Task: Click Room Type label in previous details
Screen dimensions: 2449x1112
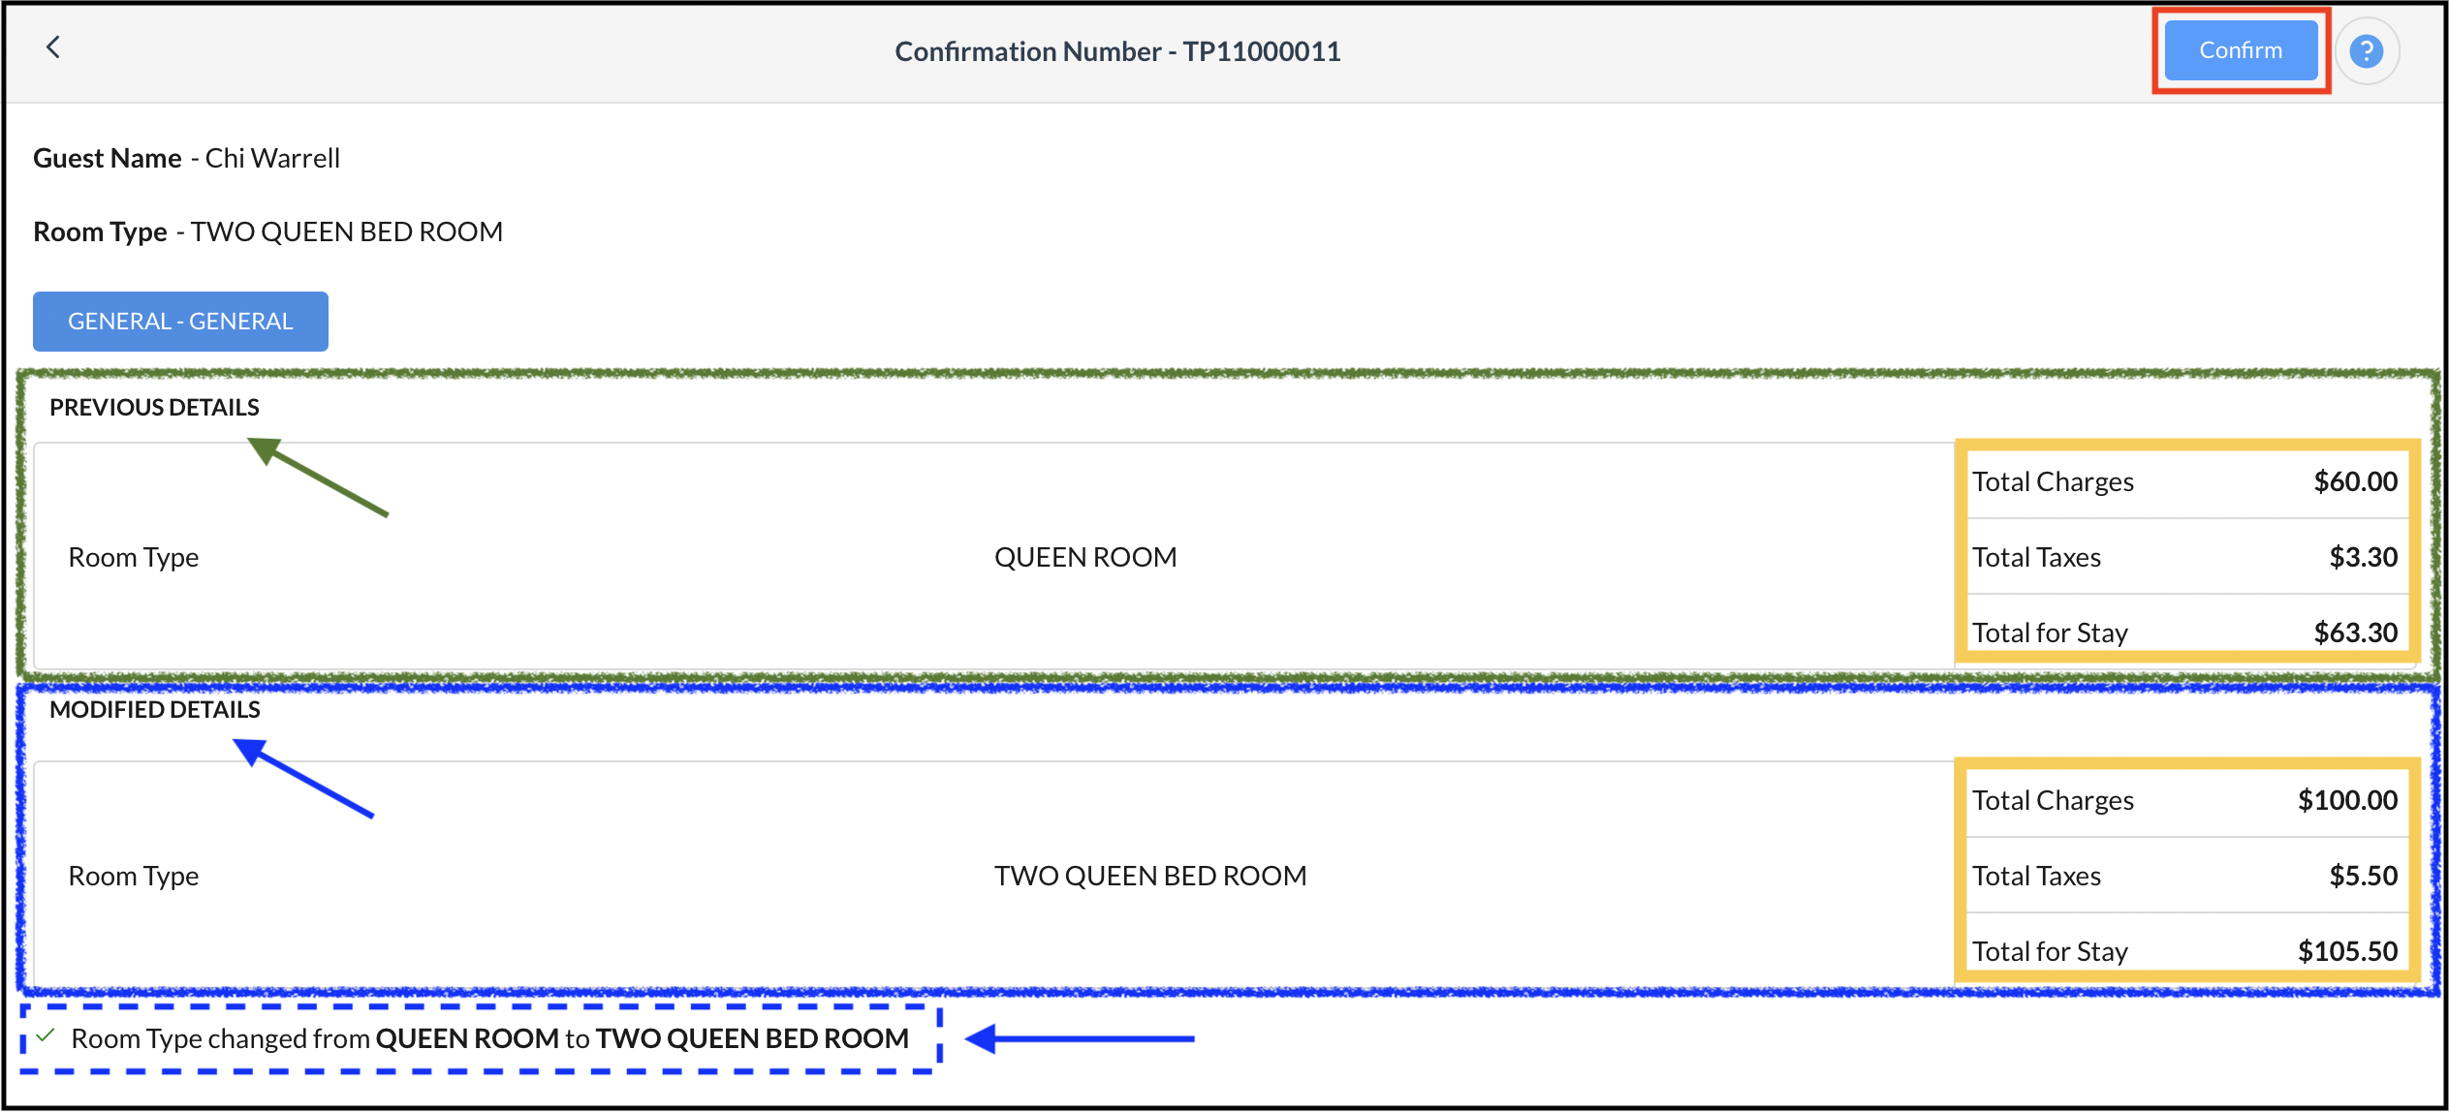Action: (x=134, y=558)
